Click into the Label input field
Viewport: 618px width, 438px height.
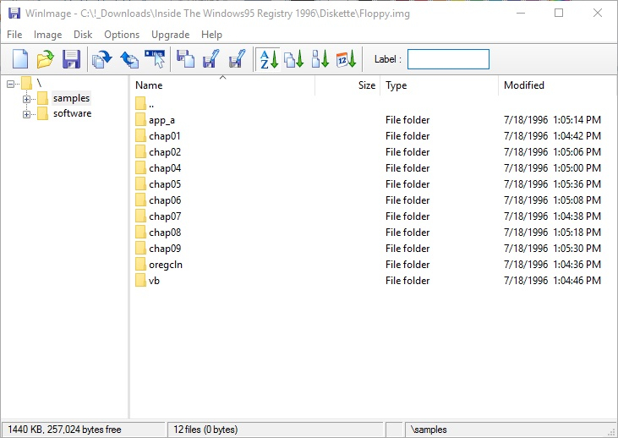click(x=448, y=59)
